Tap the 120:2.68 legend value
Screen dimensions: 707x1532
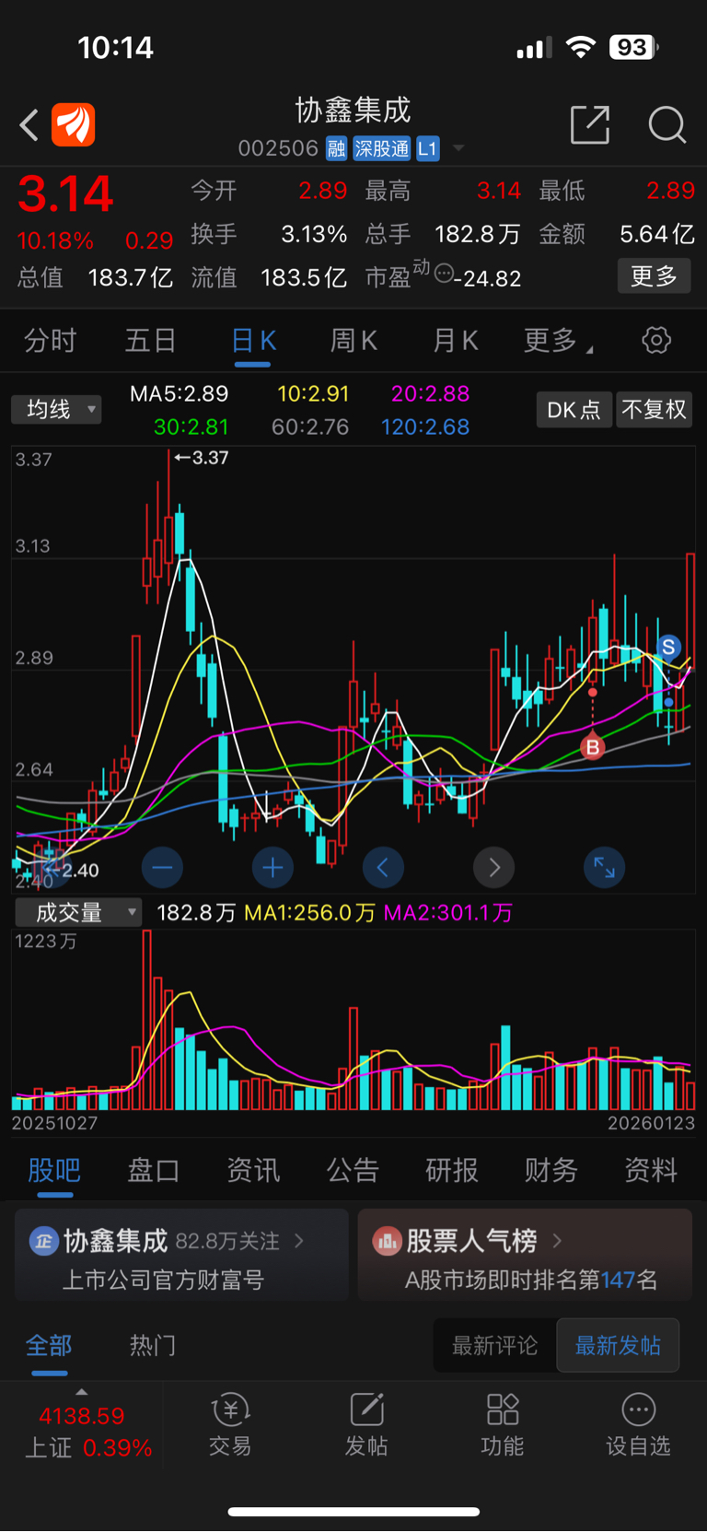425,427
